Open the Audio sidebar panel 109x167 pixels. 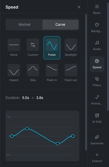(x=97, y=46)
